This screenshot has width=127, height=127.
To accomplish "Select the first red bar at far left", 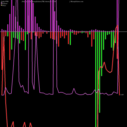I will pyautogui.click(x=2, y=51).
